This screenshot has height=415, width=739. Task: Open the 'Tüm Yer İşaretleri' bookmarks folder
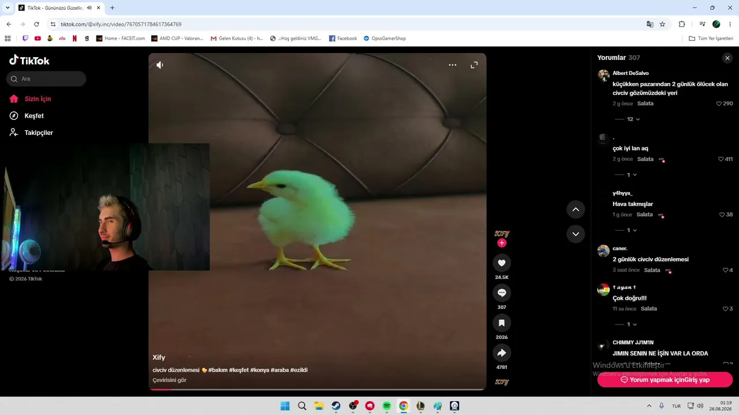(711, 39)
